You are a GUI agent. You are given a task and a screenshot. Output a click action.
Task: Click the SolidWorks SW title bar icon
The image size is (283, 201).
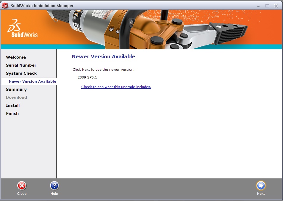click(x=5, y=6)
